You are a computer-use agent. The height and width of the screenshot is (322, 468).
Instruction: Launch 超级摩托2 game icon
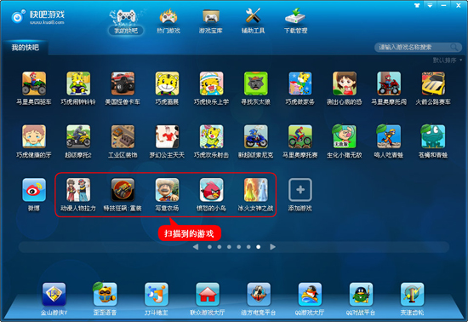(78, 137)
